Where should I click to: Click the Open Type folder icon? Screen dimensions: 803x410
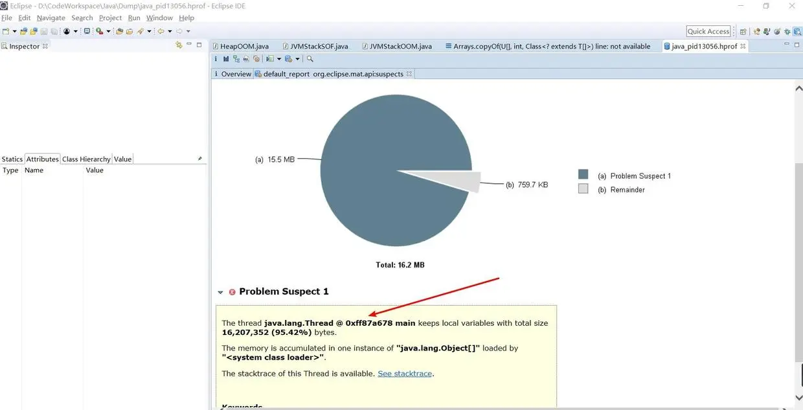pos(119,31)
